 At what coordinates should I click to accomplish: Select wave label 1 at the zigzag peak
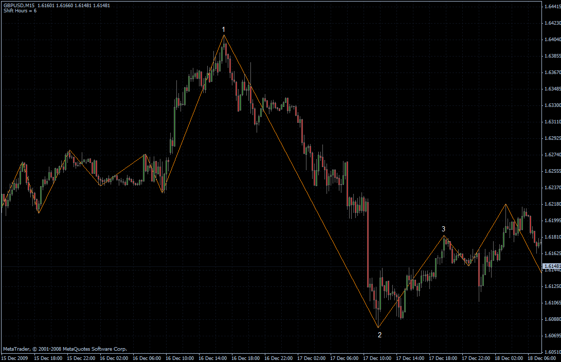click(224, 29)
